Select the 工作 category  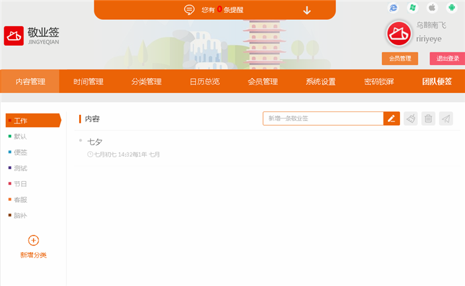click(x=33, y=120)
